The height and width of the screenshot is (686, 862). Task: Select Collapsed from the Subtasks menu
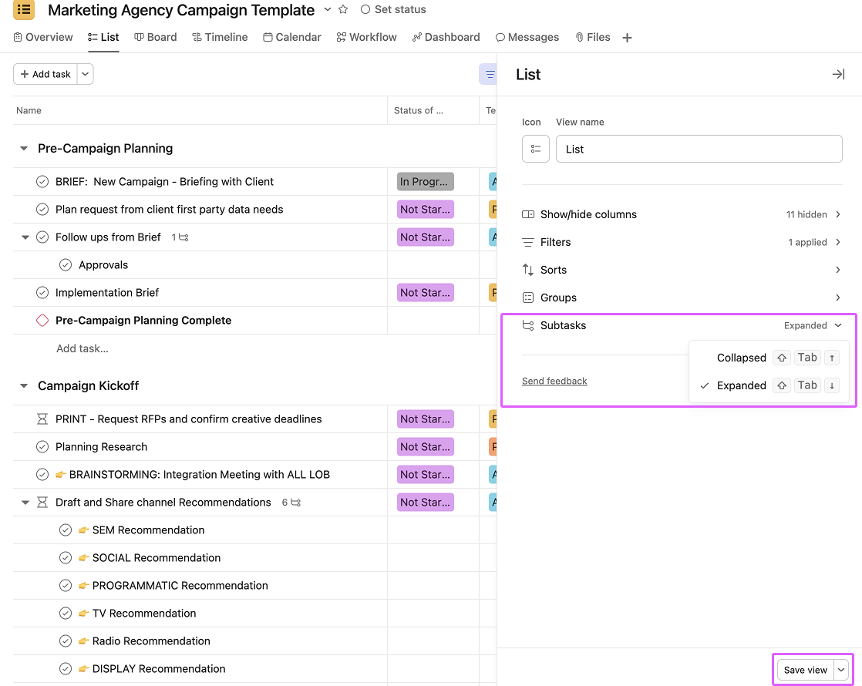(x=741, y=358)
